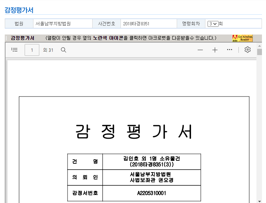The width and height of the screenshot is (266, 203).
Task: Click the 김인호 외 1명 소유물건 cell
Action: point(152,162)
